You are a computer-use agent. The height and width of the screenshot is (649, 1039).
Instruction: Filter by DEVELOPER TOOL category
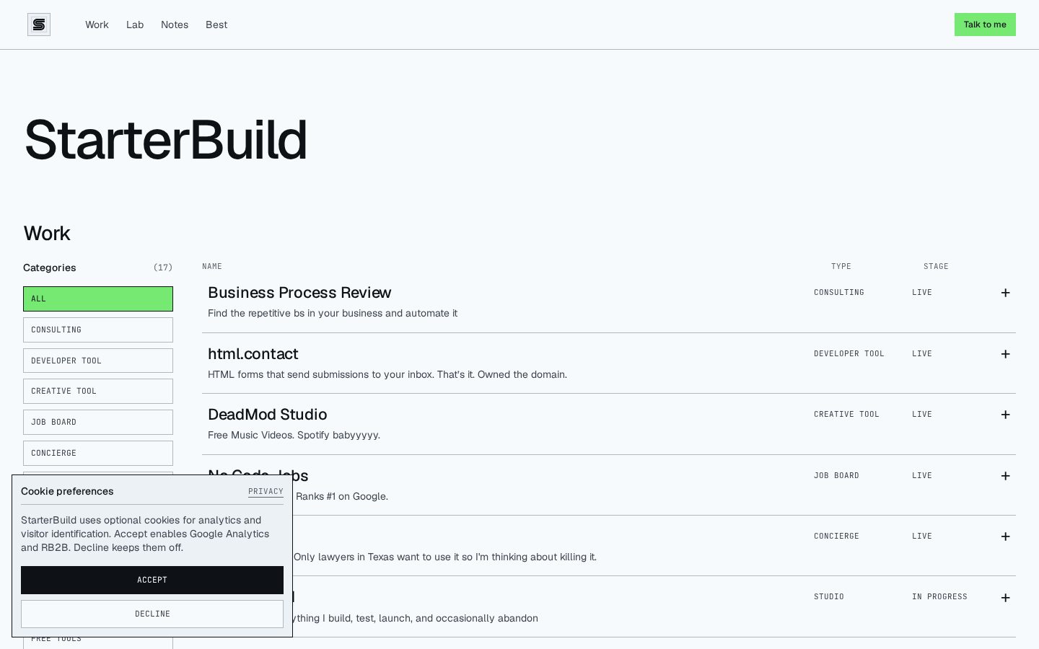tap(98, 361)
